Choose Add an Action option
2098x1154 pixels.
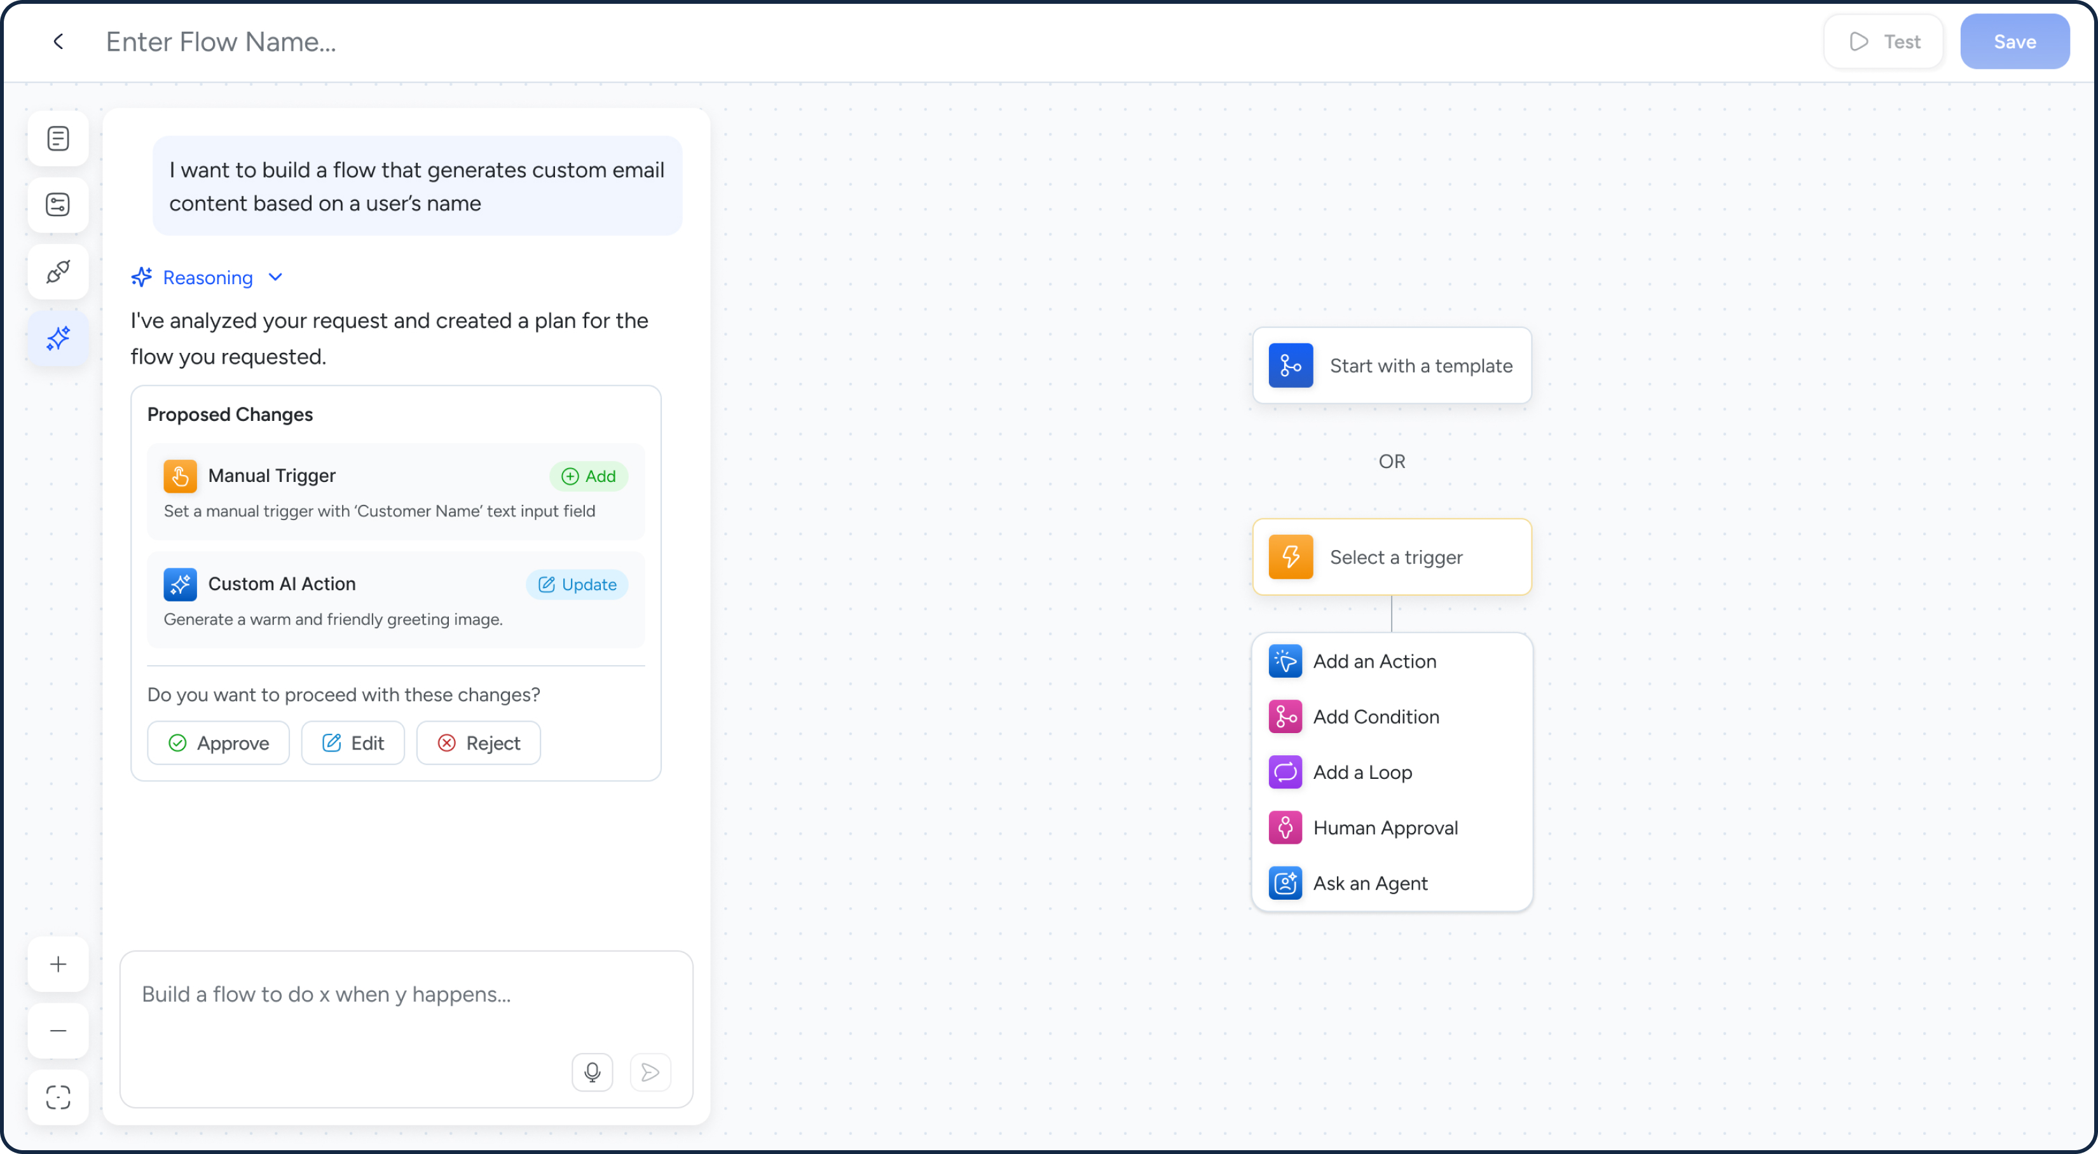pyautogui.click(x=1392, y=661)
